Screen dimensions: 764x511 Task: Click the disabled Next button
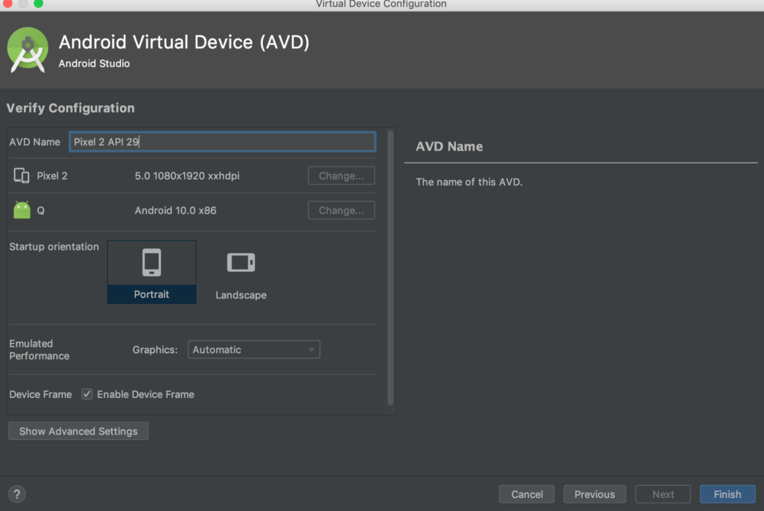tap(662, 494)
